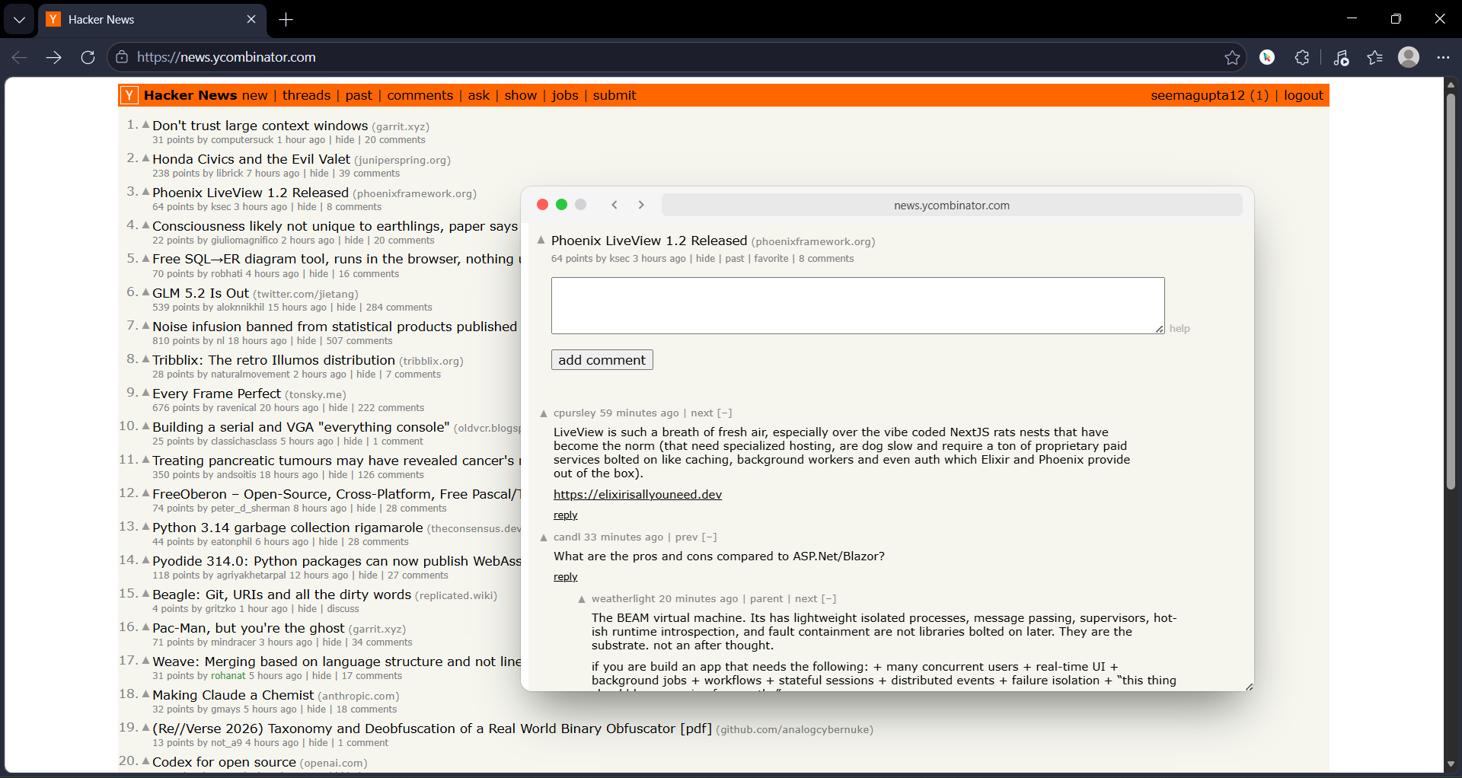The image size is (1462, 778).
Task: Open browser settings and more menu
Action: click(x=1443, y=57)
